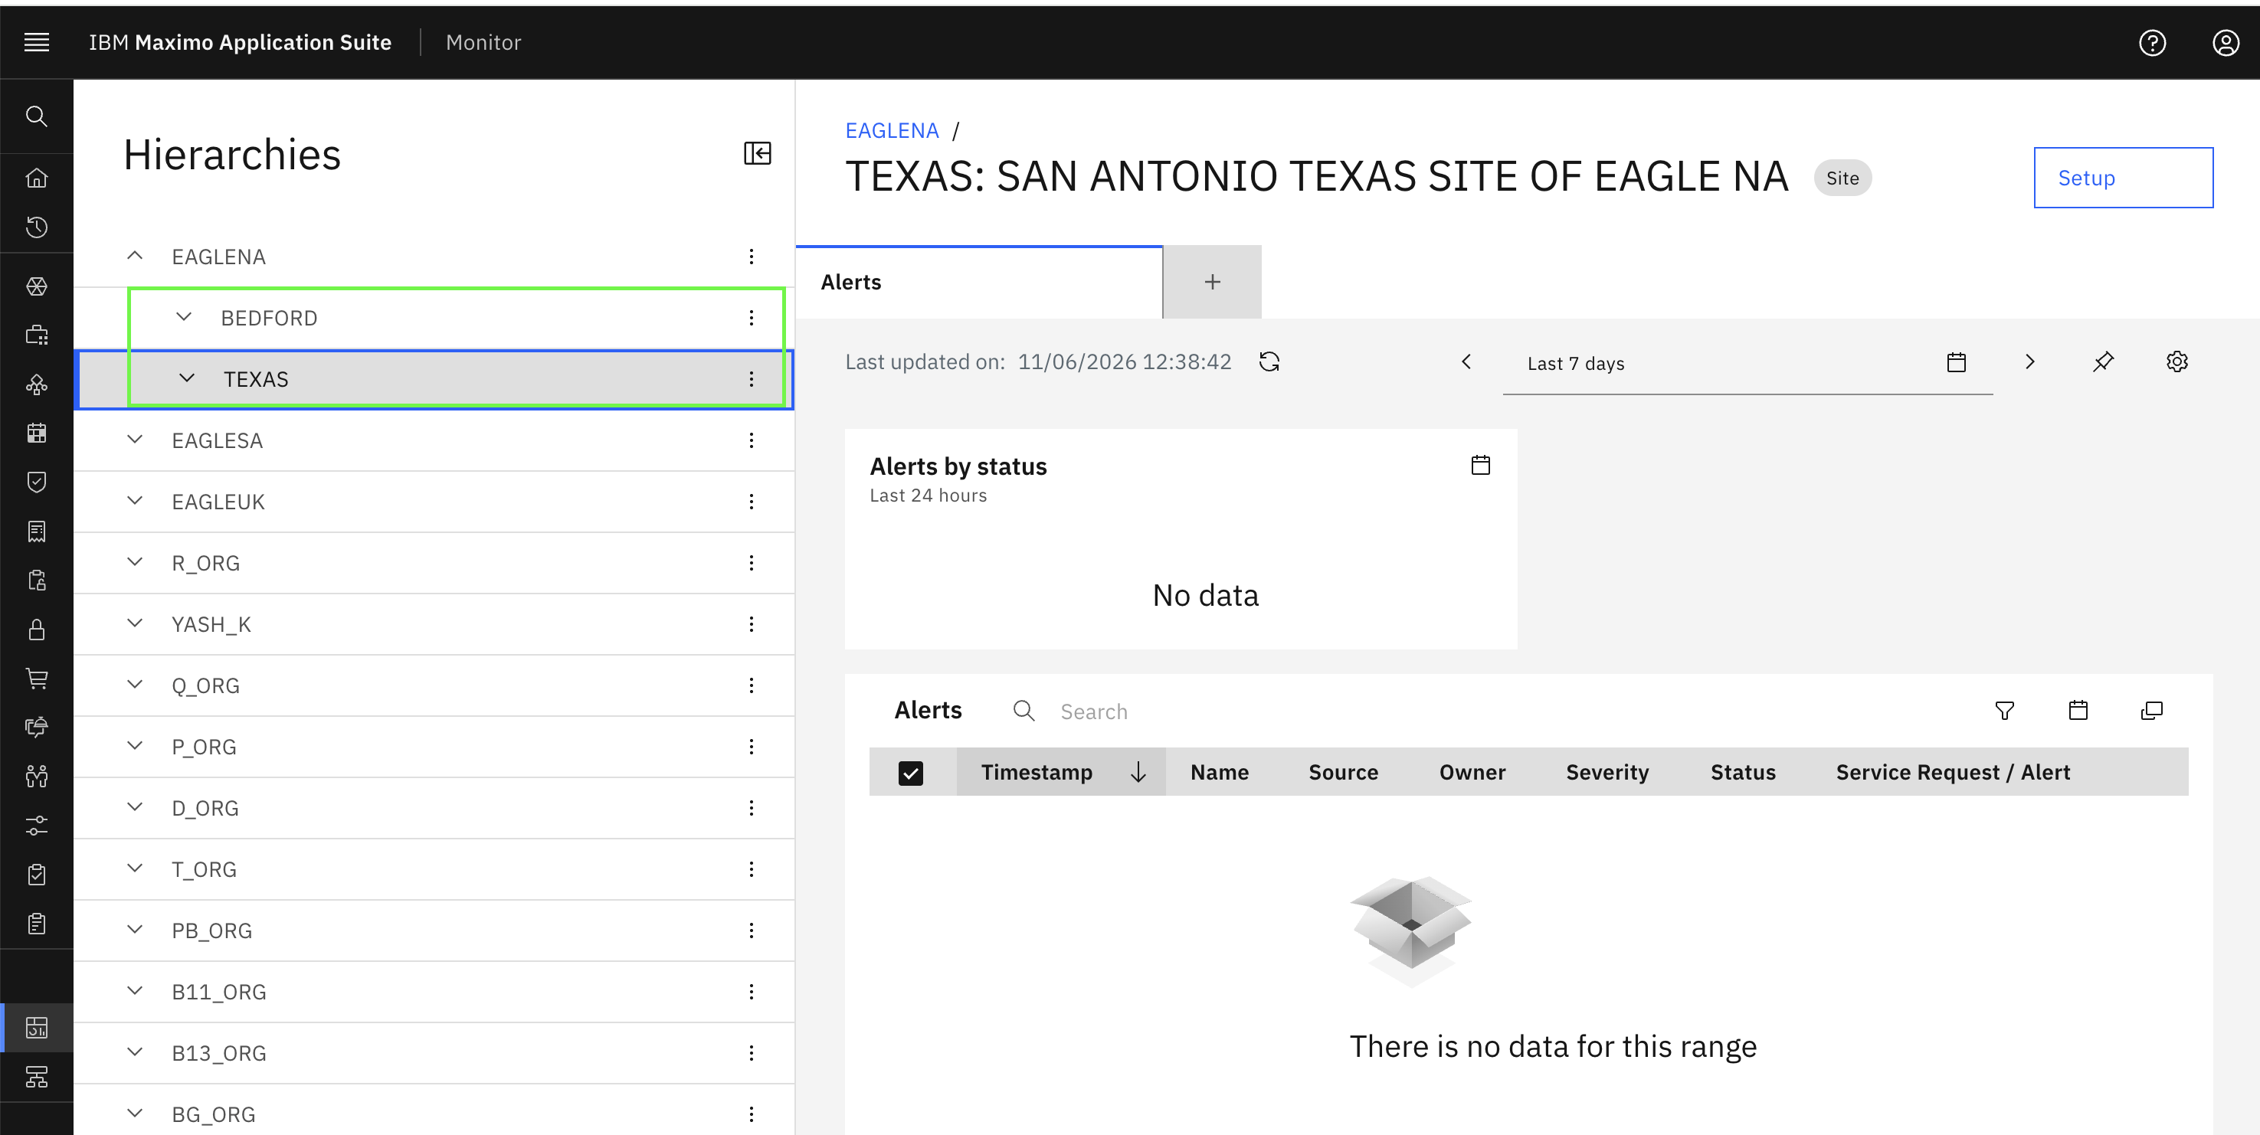Screen dimensions: 2260x1135
Task: Expand the YASH_K hierarchy
Action: coord(134,623)
